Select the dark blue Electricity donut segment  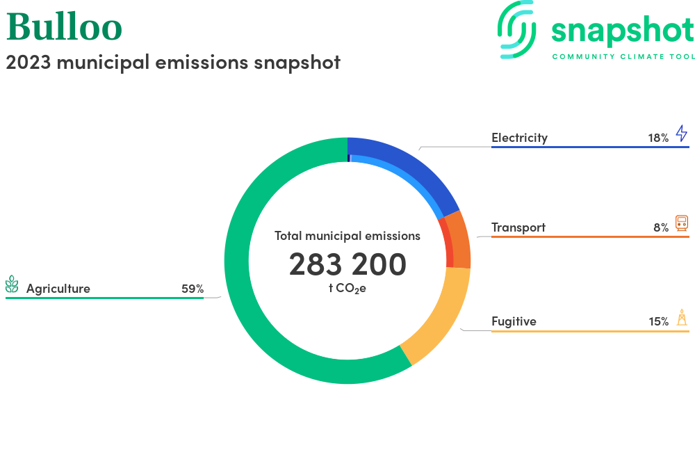(410, 168)
